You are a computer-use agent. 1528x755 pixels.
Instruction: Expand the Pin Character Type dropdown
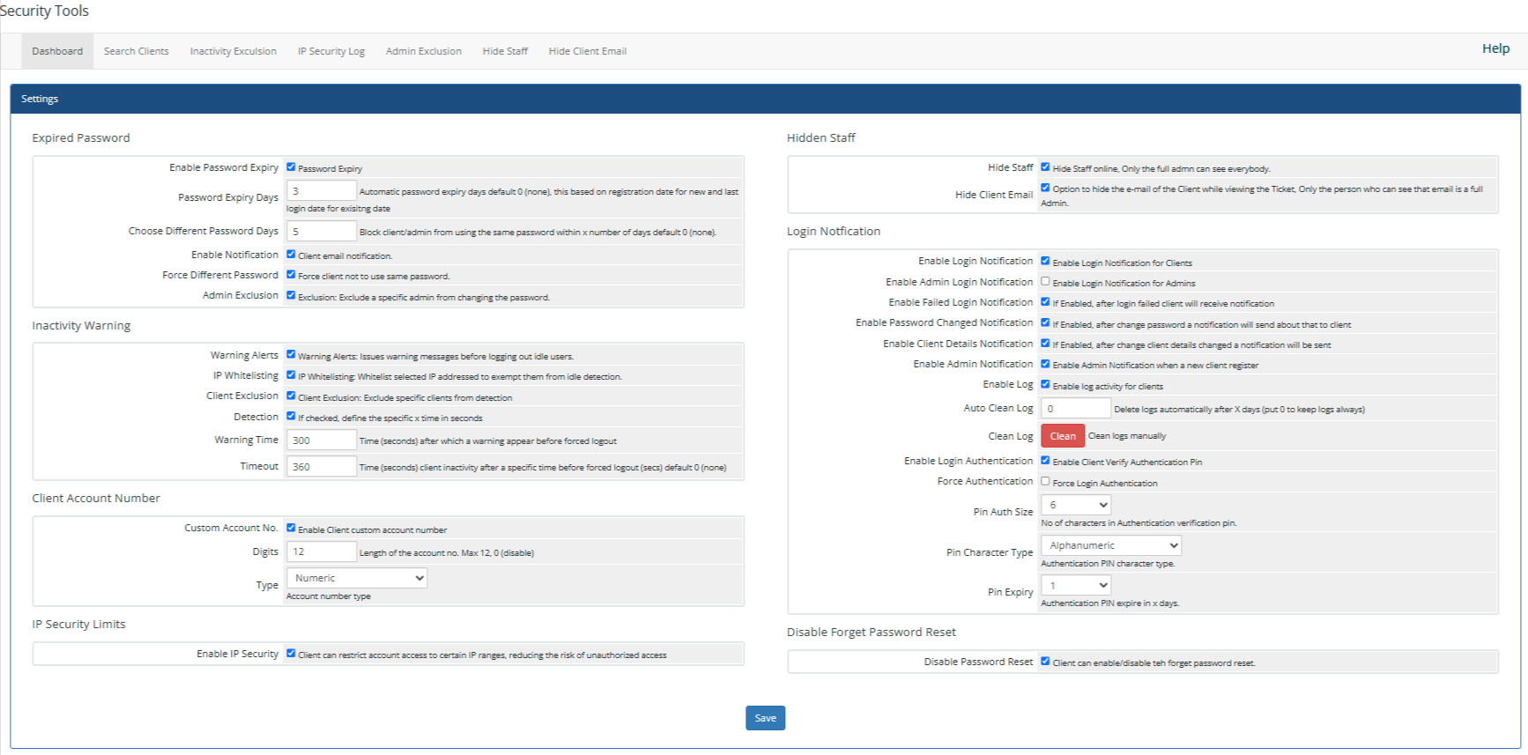1110,545
